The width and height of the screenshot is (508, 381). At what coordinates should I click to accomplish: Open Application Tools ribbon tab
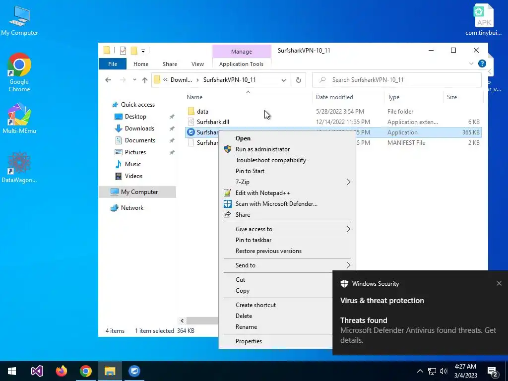(242, 64)
